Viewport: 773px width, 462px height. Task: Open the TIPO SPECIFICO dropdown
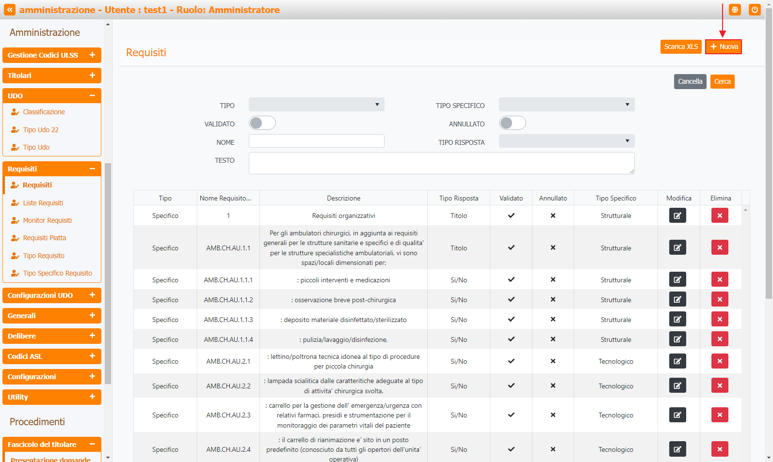click(x=566, y=105)
